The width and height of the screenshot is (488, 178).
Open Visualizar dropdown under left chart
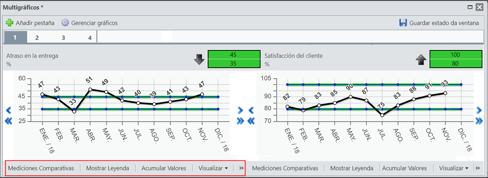(x=213, y=168)
